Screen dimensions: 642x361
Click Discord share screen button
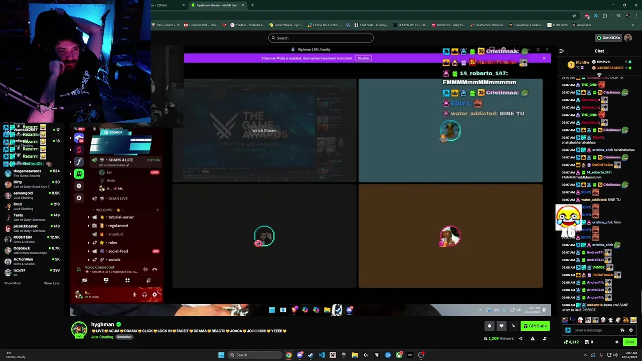(x=106, y=280)
